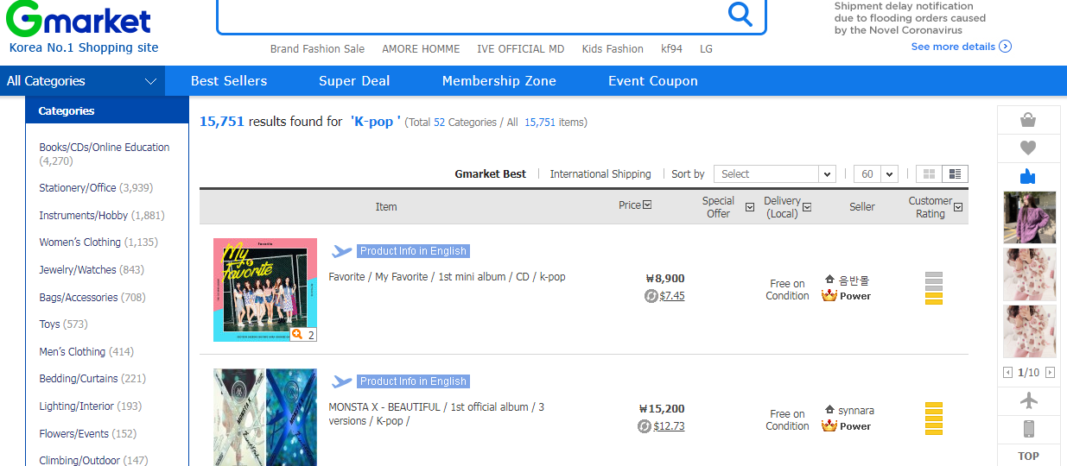The width and height of the screenshot is (1067, 466).
Task: Open the shopping cart in right sidebar
Action: 1027,120
